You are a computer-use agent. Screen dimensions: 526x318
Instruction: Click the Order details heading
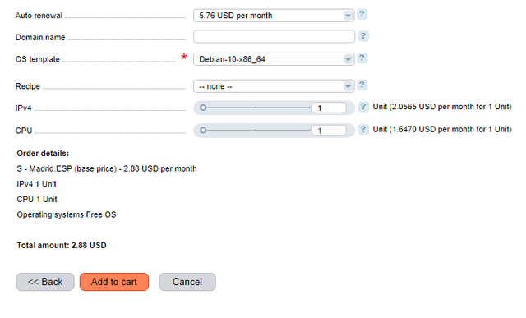click(x=43, y=154)
